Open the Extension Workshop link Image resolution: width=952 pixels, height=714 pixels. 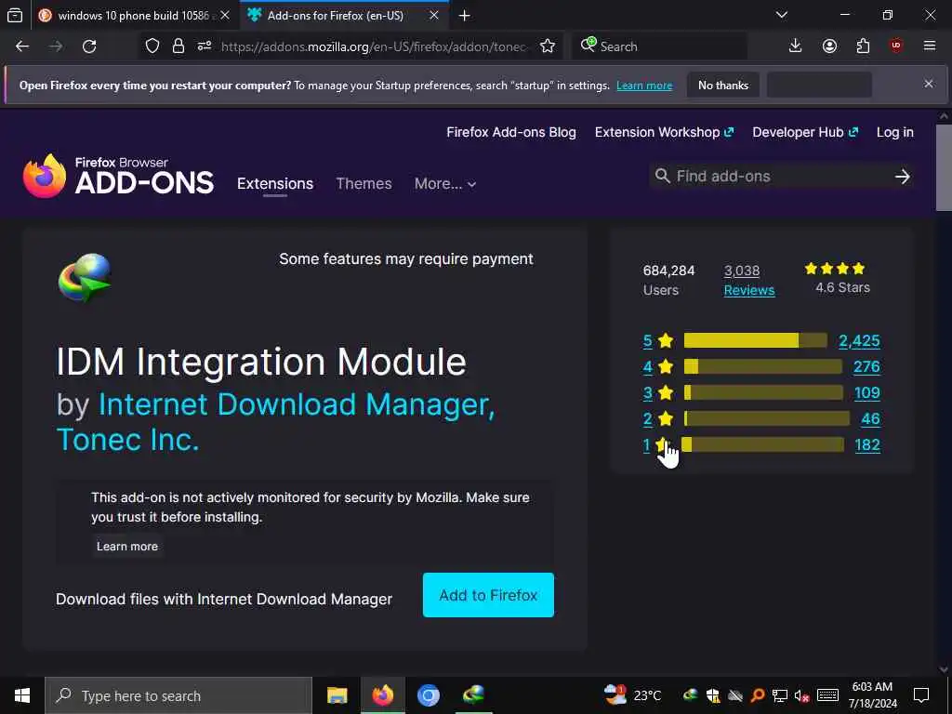click(664, 132)
